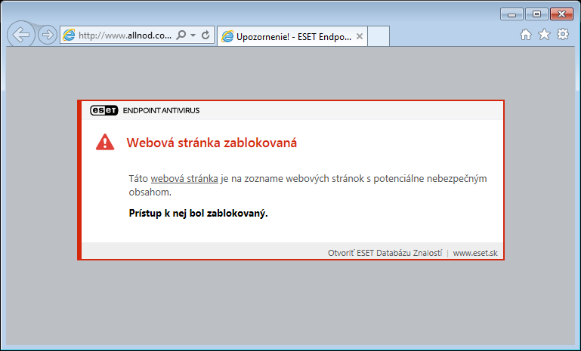Maximize the Internet Explorer window

tap(536, 14)
